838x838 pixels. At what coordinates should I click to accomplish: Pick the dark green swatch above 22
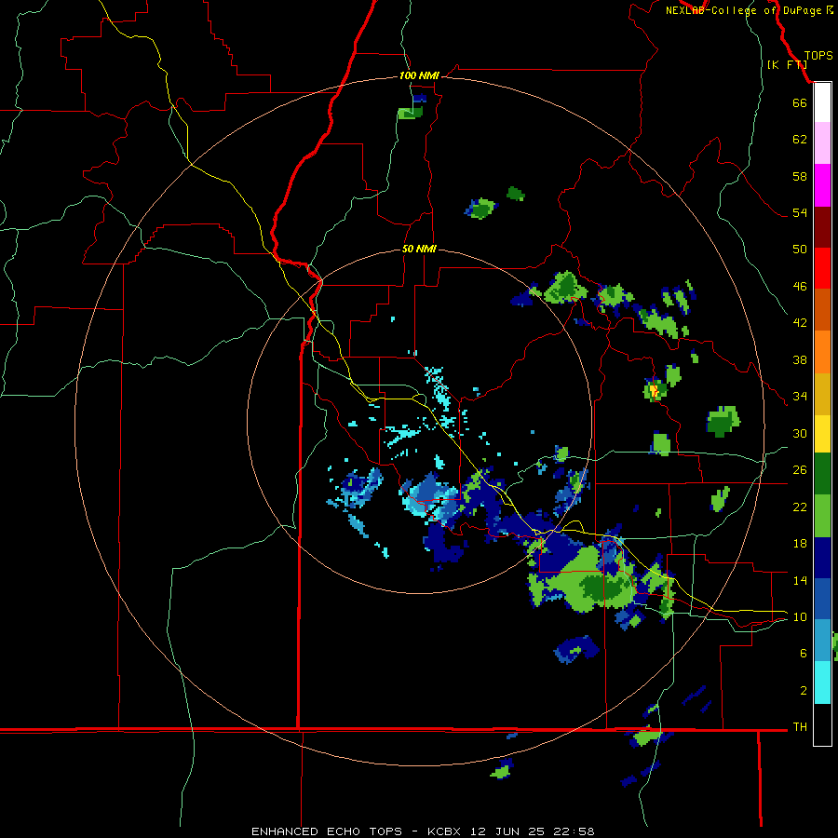822,474
